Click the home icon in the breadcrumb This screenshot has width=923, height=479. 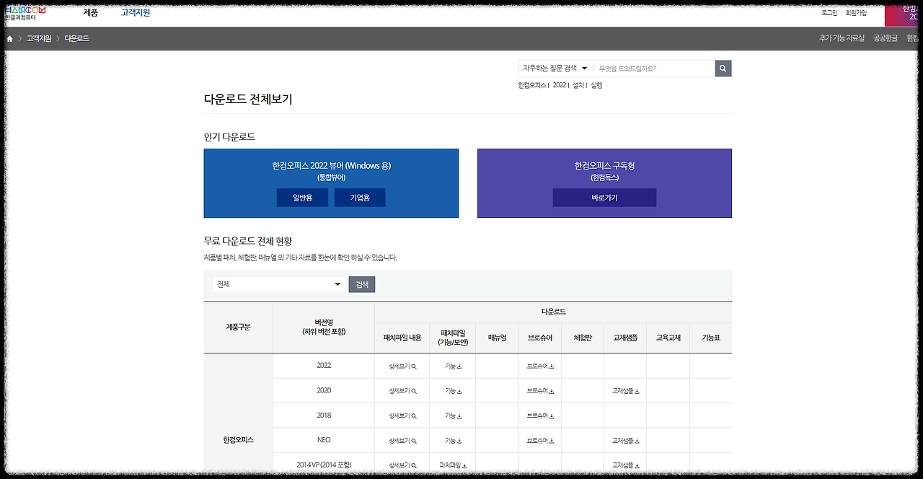click(x=9, y=38)
